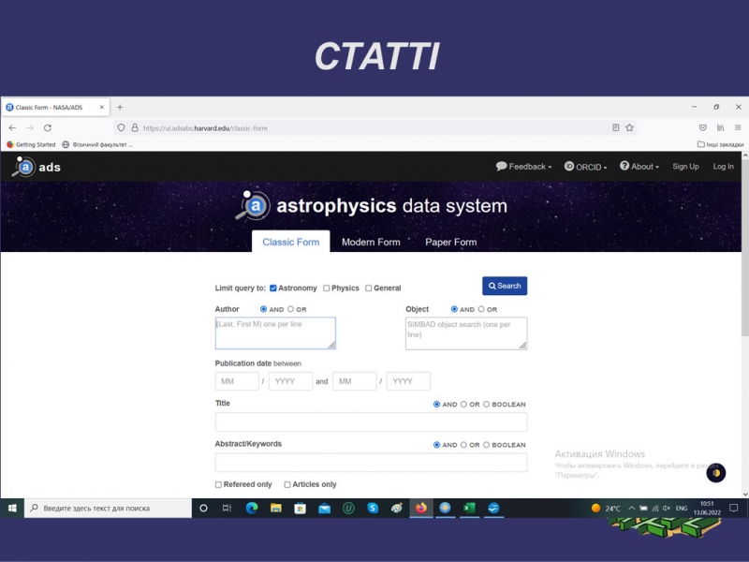This screenshot has width=749, height=562.
Task: Open Microsoft Store from taskbar
Action: click(x=300, y=508)
